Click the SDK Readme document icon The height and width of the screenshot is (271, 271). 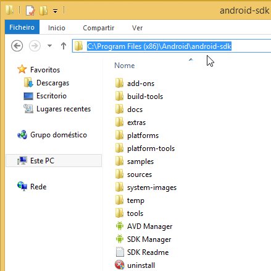coord(120,252)
